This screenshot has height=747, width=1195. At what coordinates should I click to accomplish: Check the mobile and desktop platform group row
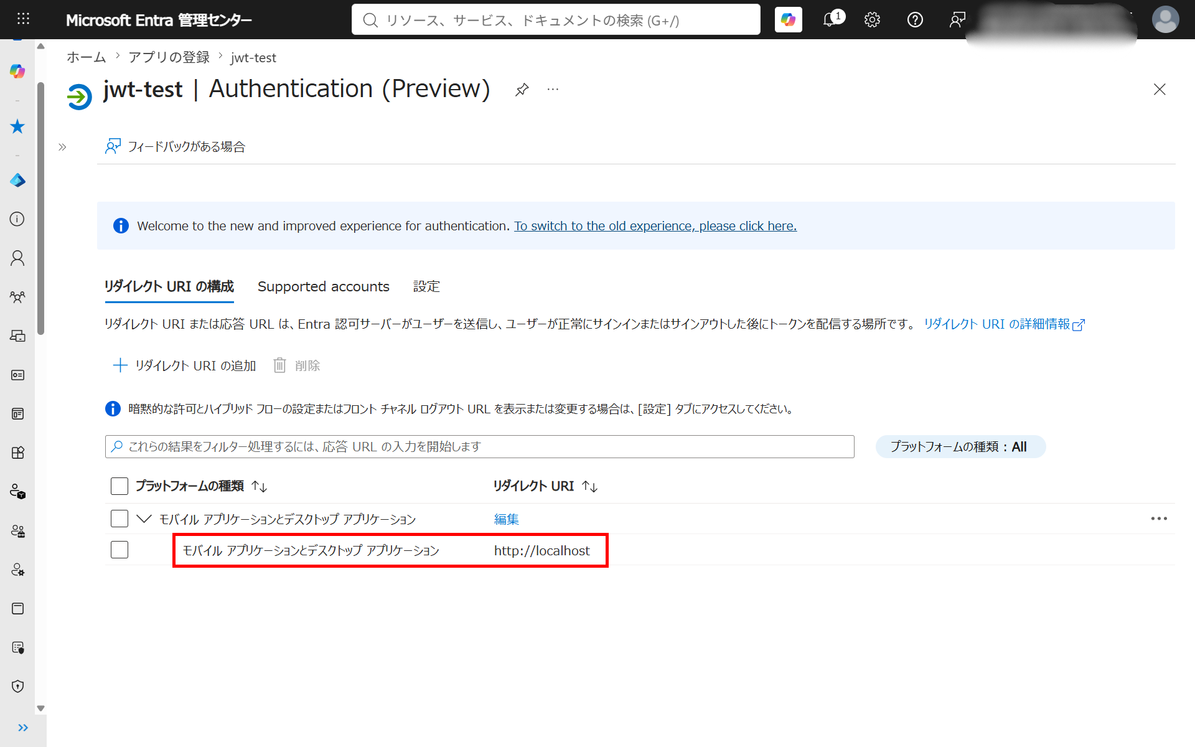pyautogui.click(x=119, y=519)
